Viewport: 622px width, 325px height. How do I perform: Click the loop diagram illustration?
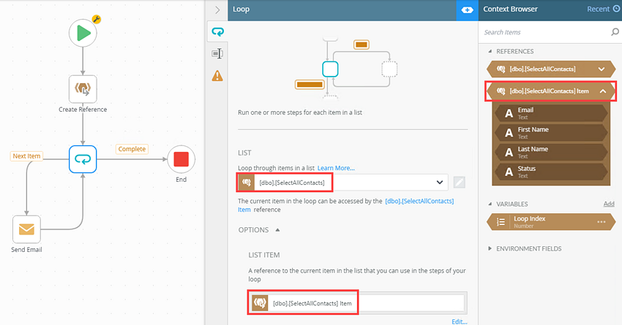tap(345, 67)
